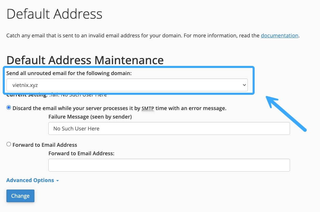Click the Default Address Maintenance heading
This screenshot has width=320, height=212.
pos(85,60)
